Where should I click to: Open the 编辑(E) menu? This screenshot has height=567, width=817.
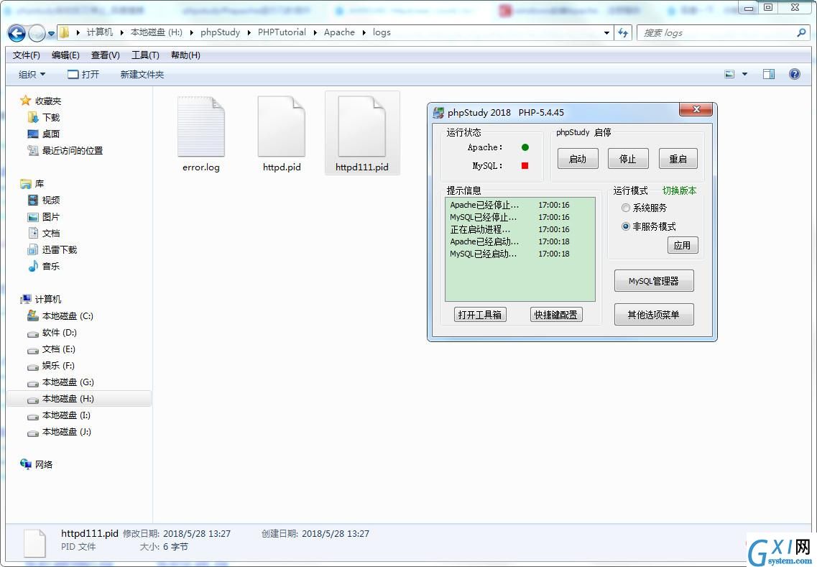pyautogui.click(x=65, y=55)
